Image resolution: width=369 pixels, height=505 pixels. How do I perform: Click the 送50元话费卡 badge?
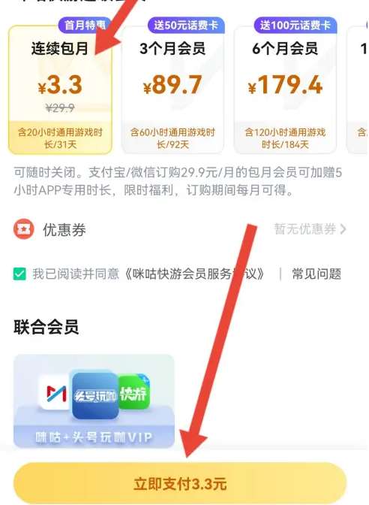(186, 25)
